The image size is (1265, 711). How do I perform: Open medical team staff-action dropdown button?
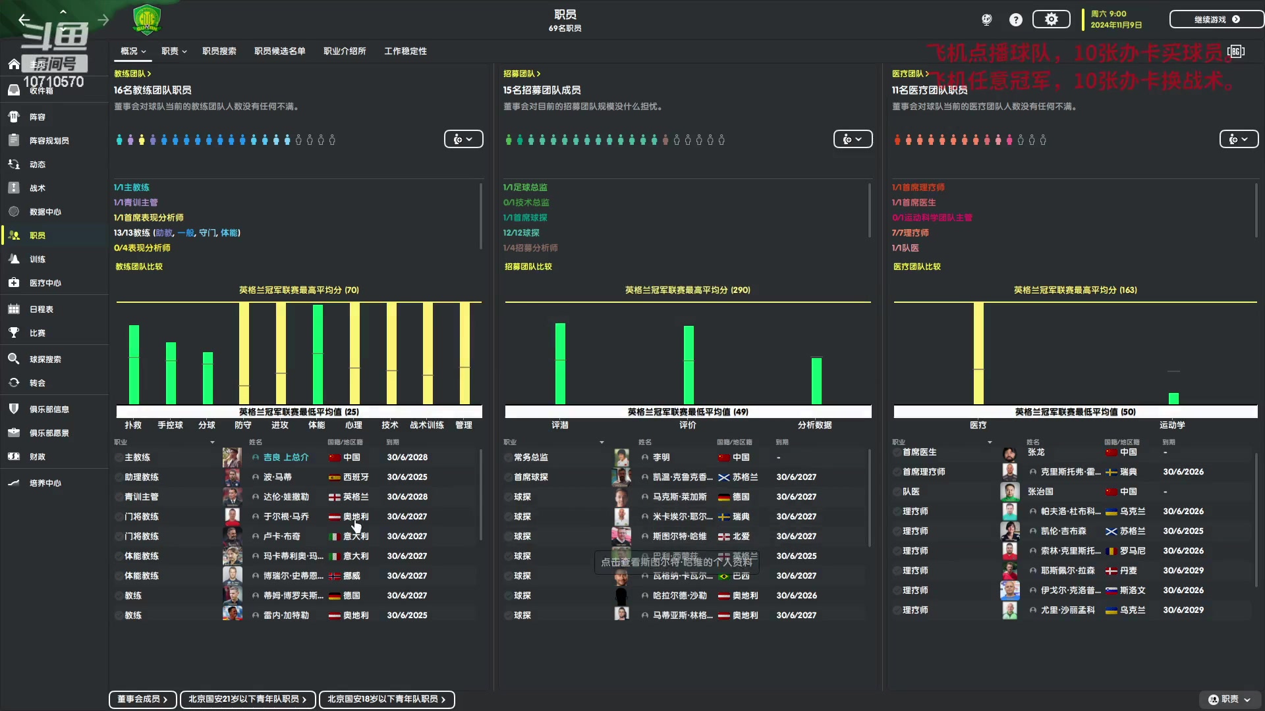coord(1239,139)
